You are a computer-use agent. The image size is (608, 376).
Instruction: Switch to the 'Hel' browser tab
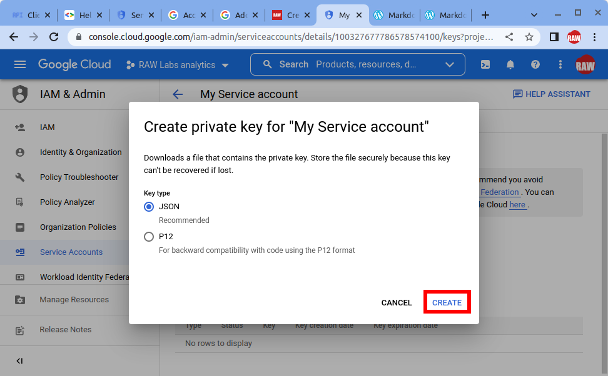pyautogui.click(x=83, y=15)
